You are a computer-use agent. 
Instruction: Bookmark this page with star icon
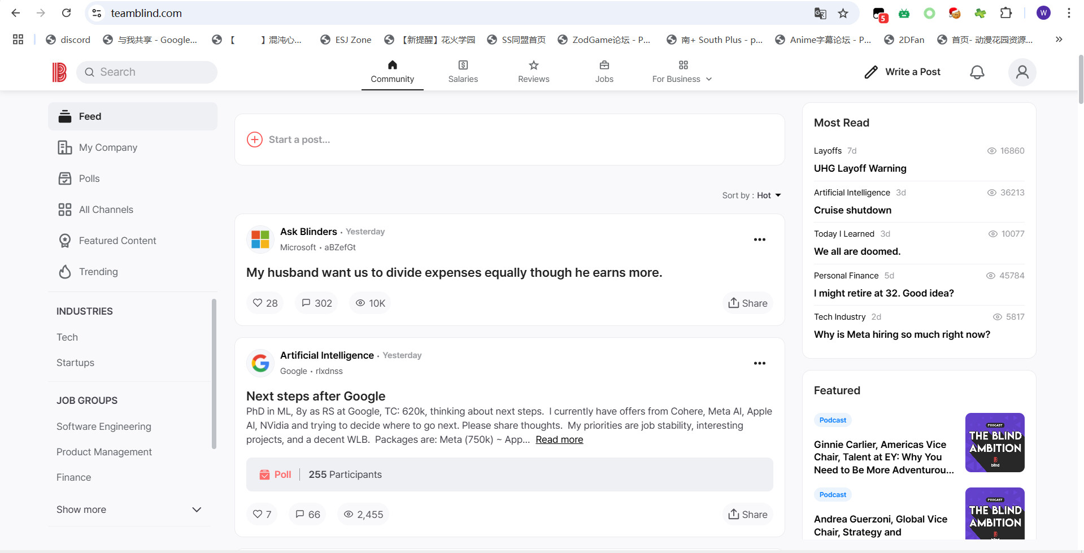pyautogui.click(x=843, y=13)
